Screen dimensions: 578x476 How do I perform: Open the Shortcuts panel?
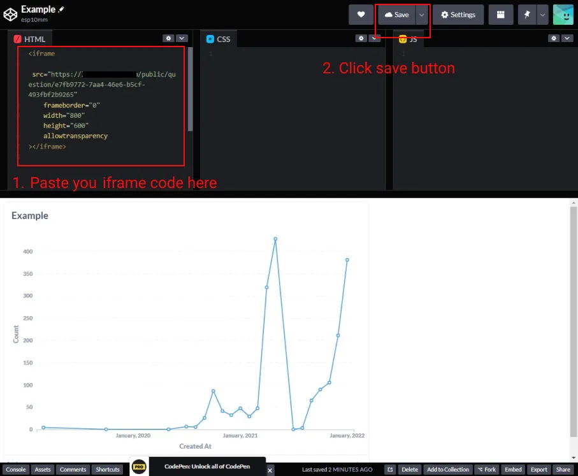pyautogui.click(x=107, y=470)
